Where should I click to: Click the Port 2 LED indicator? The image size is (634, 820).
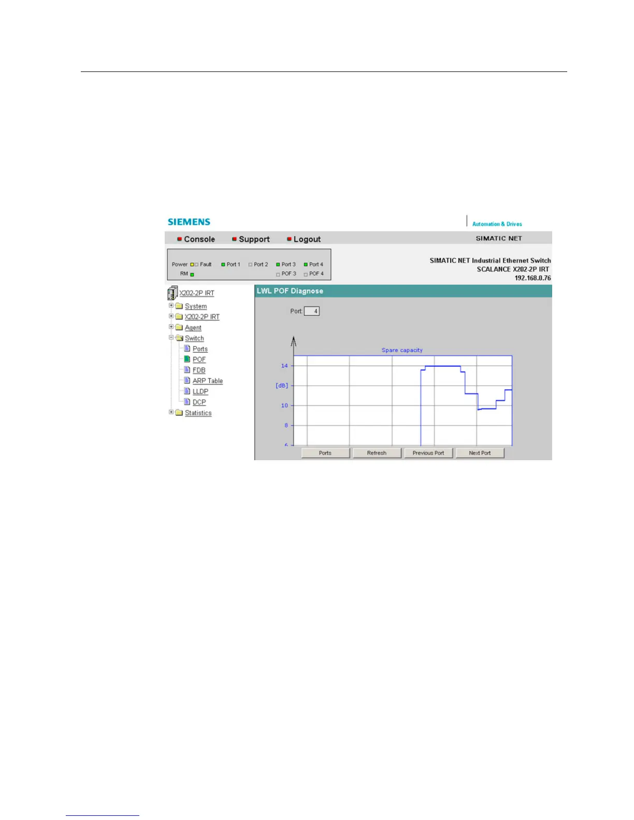(x=250, y=265)
